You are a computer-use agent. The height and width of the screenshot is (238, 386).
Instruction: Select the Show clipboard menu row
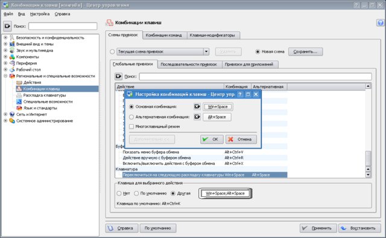click(x=201, y=152)
